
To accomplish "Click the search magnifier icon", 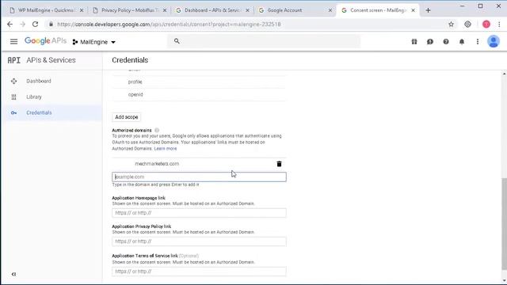I will point(177,41).
